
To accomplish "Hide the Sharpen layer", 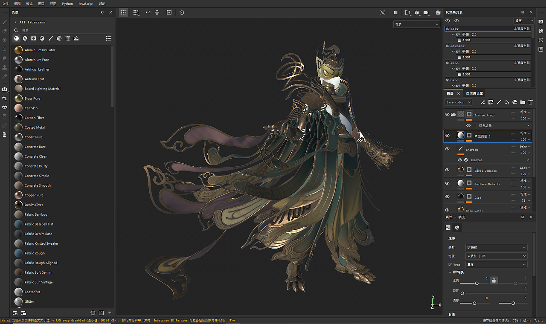I will tap(447, 149).
